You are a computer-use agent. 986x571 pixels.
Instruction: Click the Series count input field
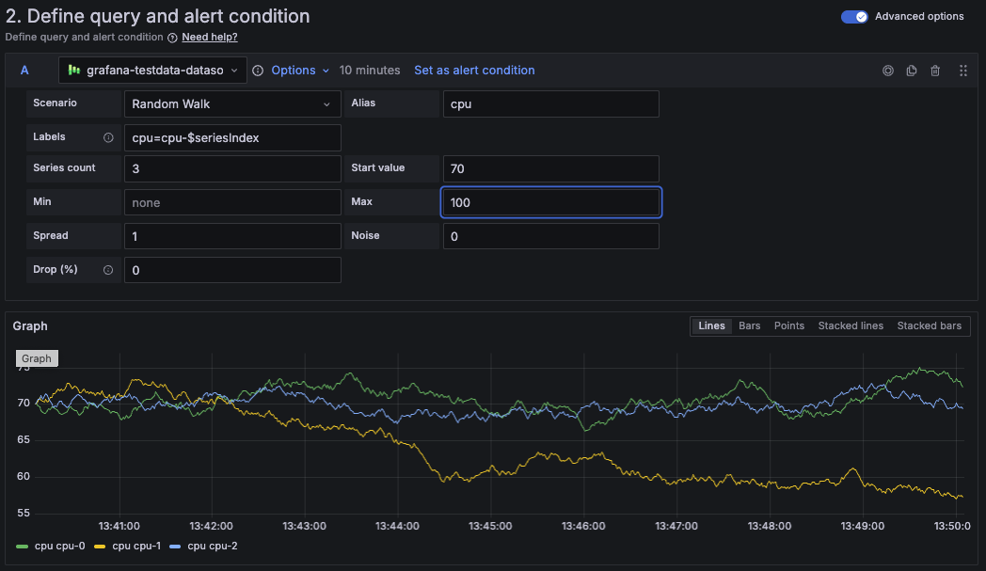232,169
